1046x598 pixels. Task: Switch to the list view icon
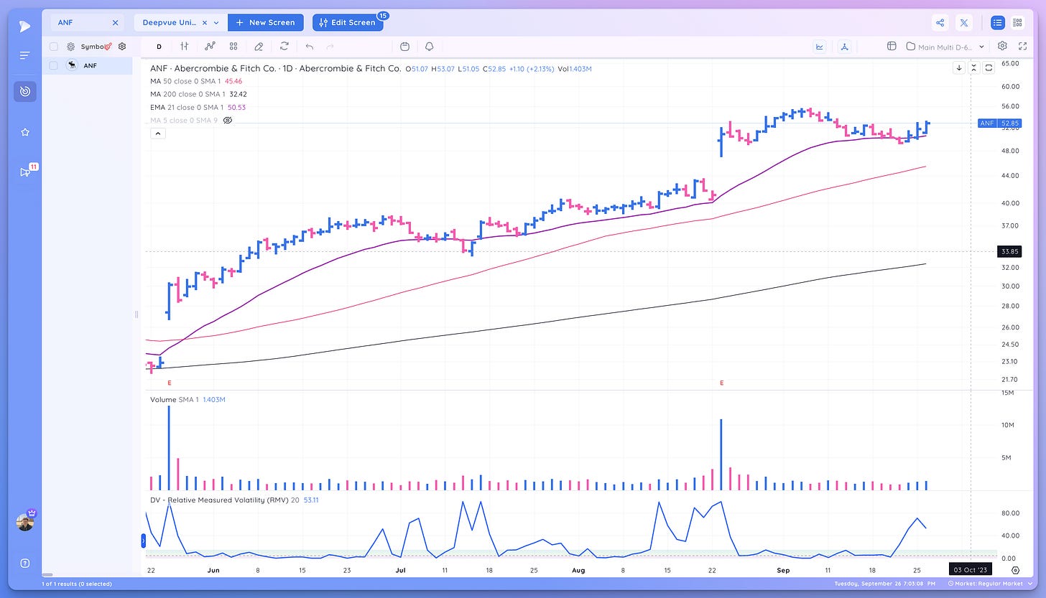[x=997, y=23]
